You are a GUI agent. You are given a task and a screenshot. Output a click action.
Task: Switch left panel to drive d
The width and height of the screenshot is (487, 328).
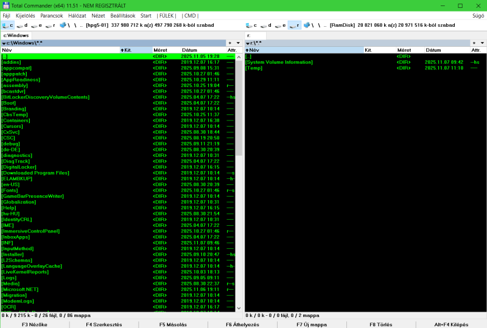pyautogui.click(x=22, y=25)
